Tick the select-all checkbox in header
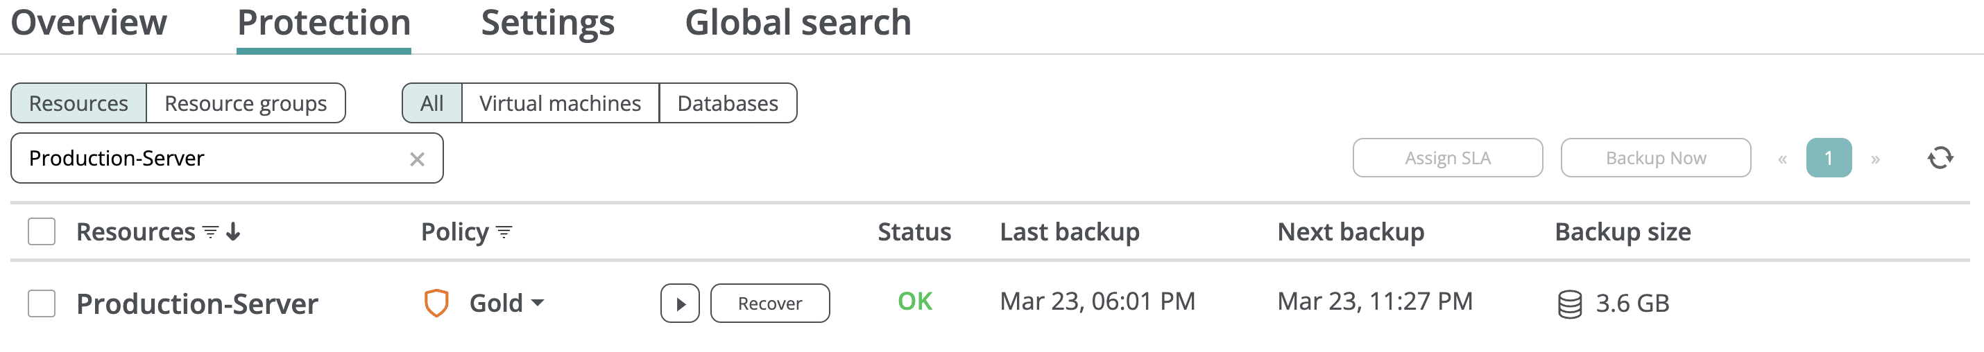 click(x=42, y=231)
